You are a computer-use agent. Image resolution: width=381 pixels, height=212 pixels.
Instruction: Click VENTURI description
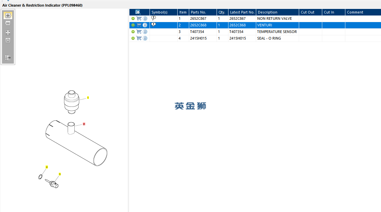(264, 25)
